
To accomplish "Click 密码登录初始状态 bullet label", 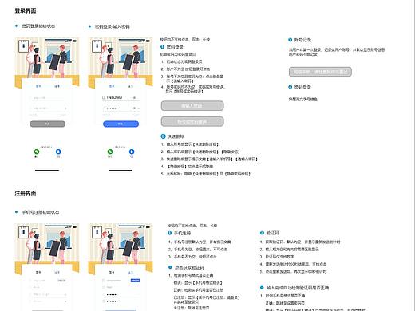I will coord(38,26).
